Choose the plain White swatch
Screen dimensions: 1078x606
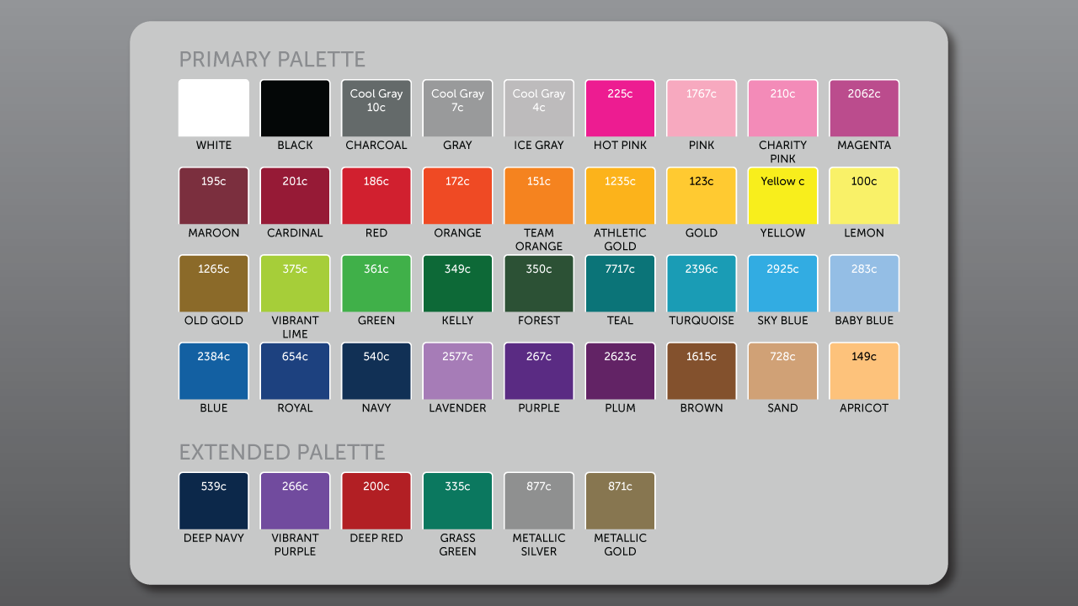[214, 109]
